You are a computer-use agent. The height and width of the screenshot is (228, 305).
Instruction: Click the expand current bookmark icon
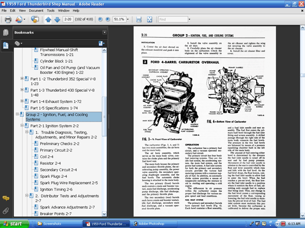tap(101, 44)
